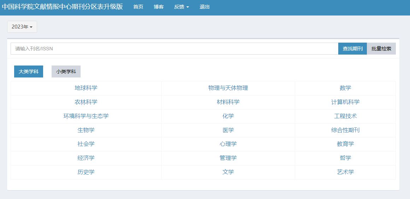Open the 2023年 year dropdown
410x199 pixels.
pos(22,27)
